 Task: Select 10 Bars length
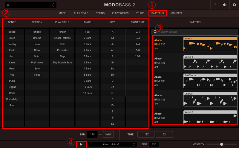(x=87, y=87)
